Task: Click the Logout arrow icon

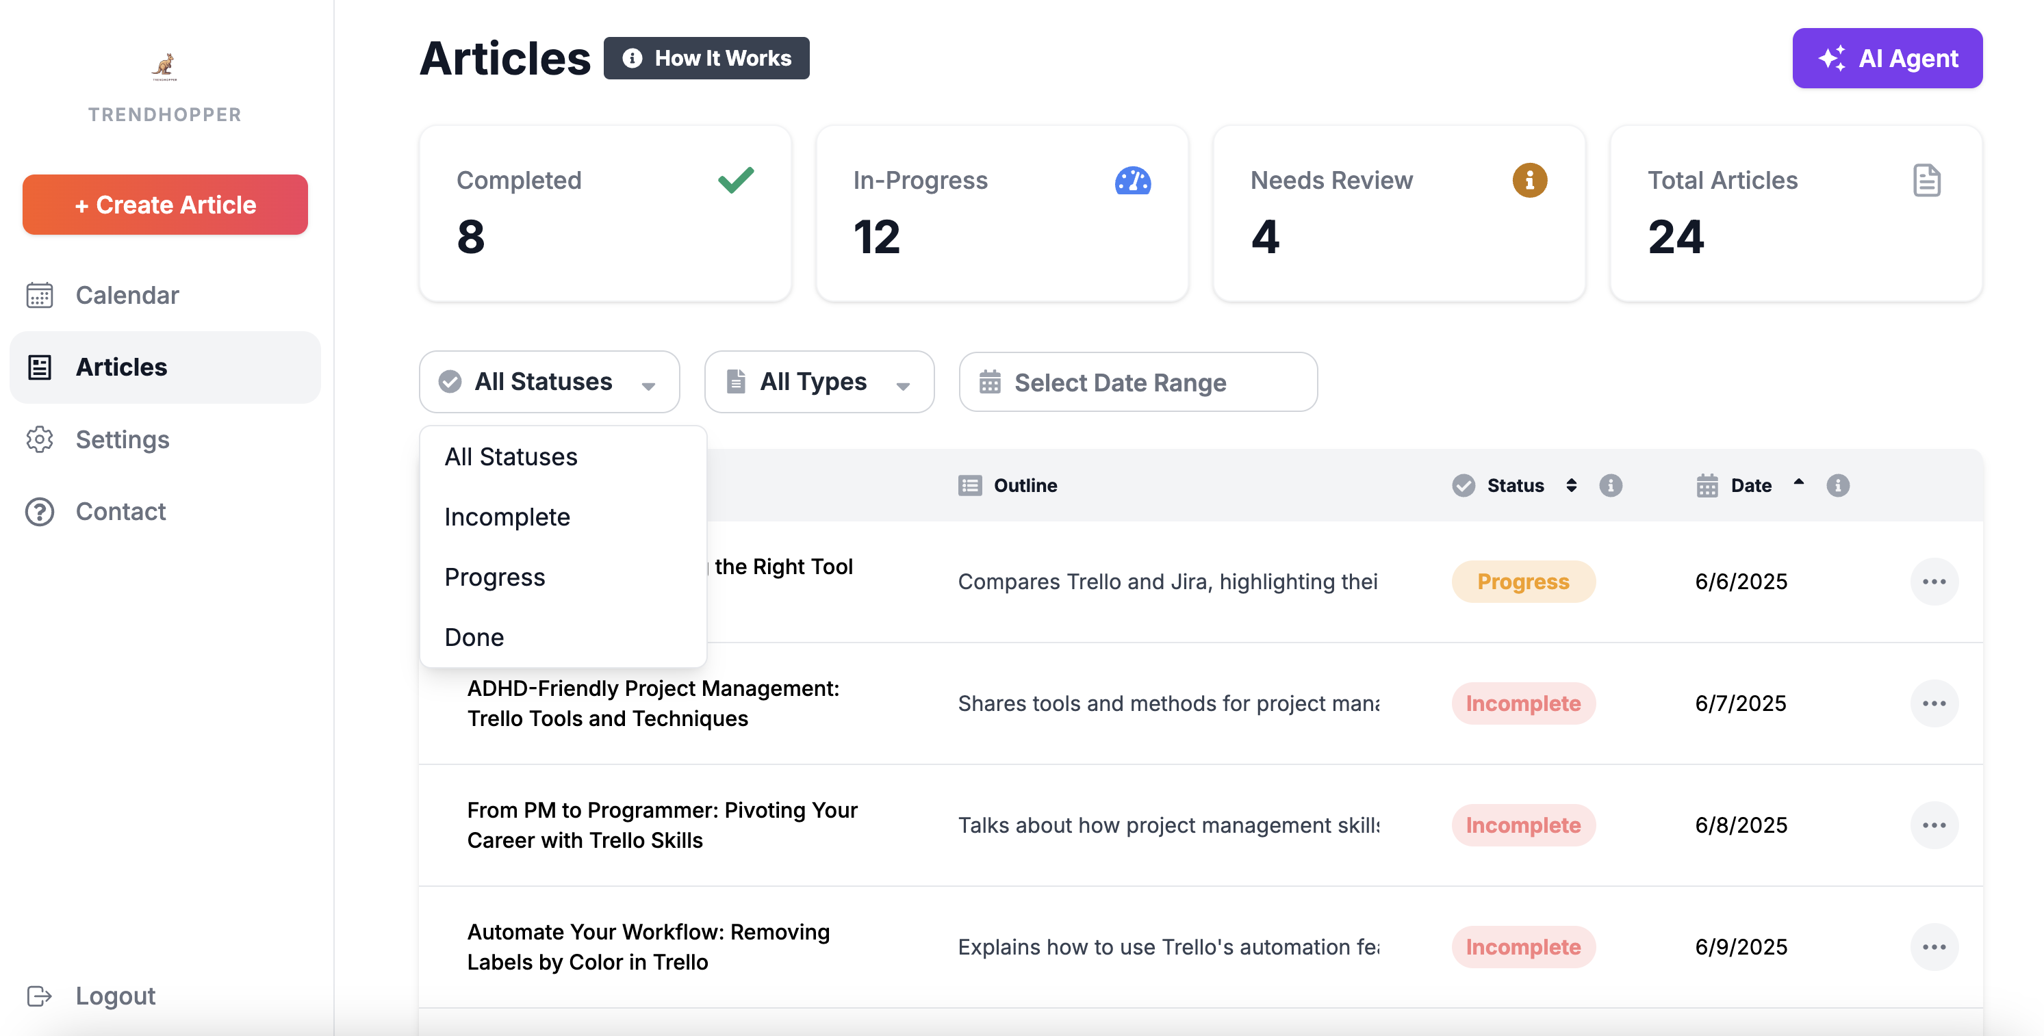Action: [x=40, y=996]
